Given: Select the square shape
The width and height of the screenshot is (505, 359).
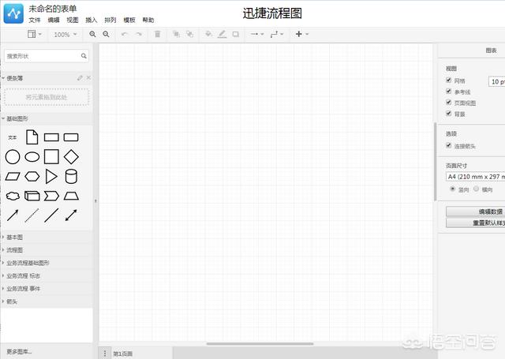Looking at the screenshot, I should (51, 157).
